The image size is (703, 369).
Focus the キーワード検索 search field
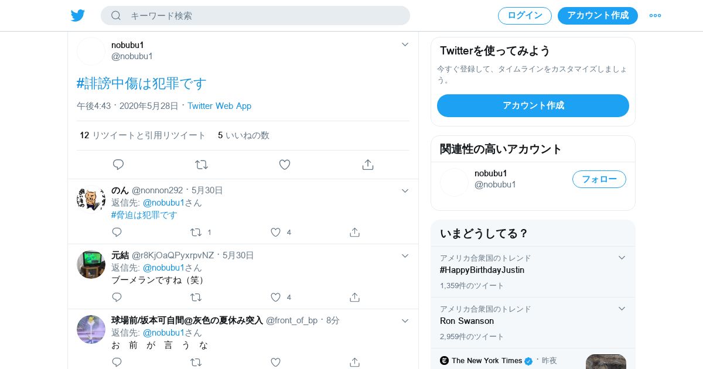pos(264,16)
